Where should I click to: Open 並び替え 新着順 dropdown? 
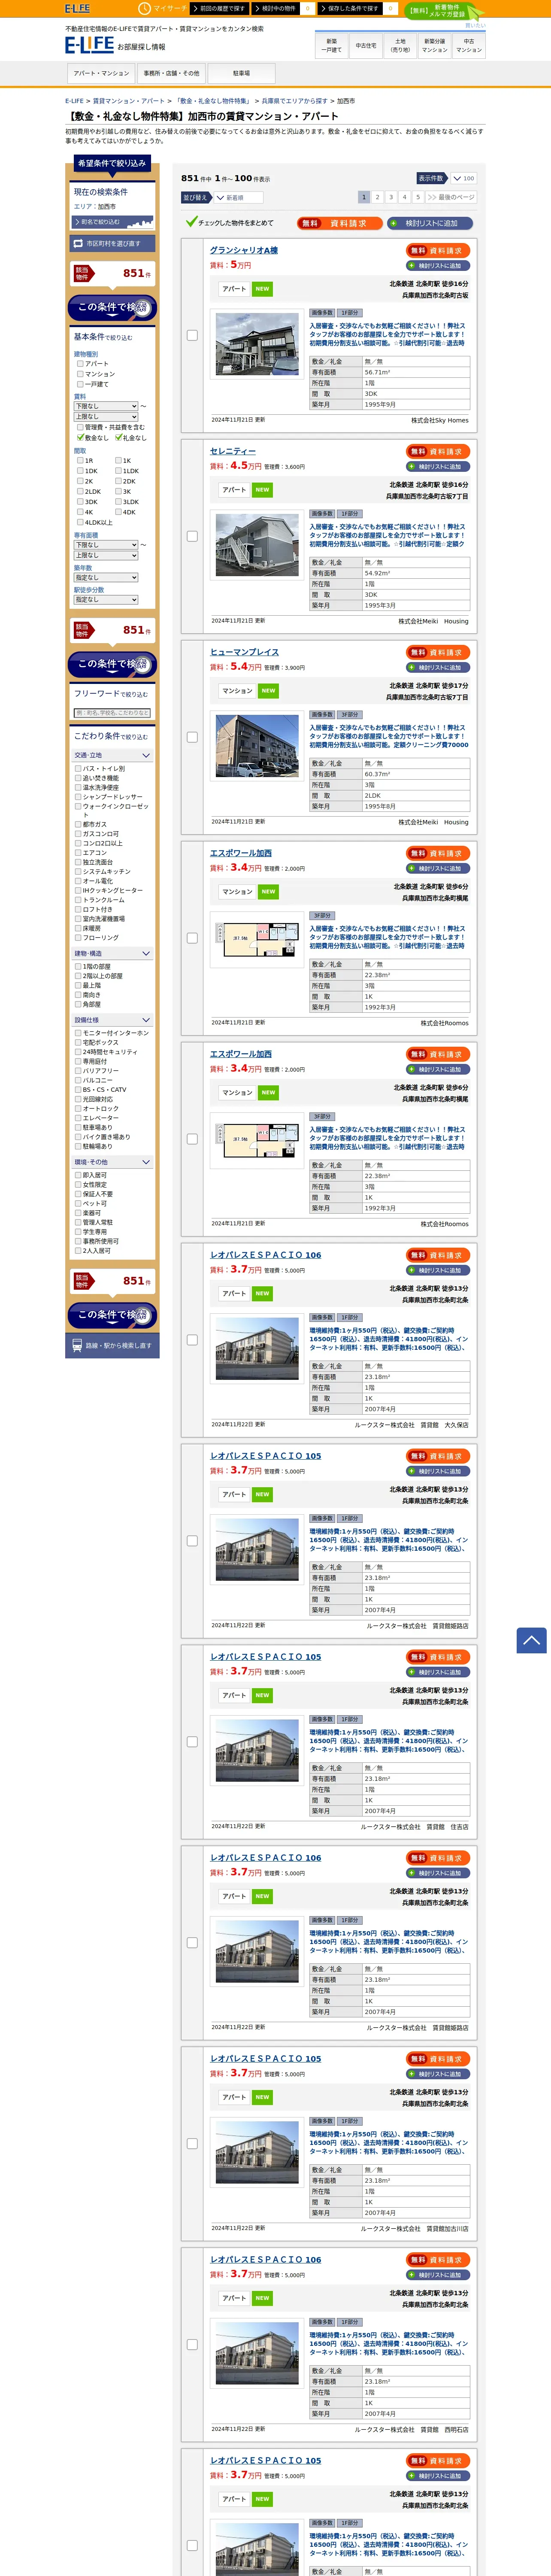click(x=238, y=198)
